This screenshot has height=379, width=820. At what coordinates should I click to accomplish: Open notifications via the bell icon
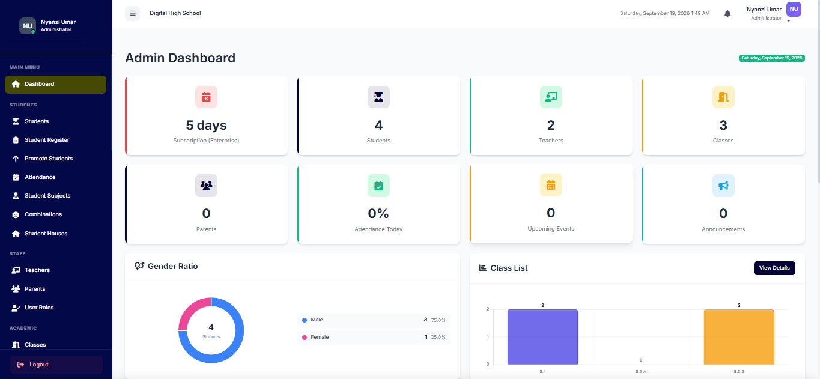(x=727, y=13)
